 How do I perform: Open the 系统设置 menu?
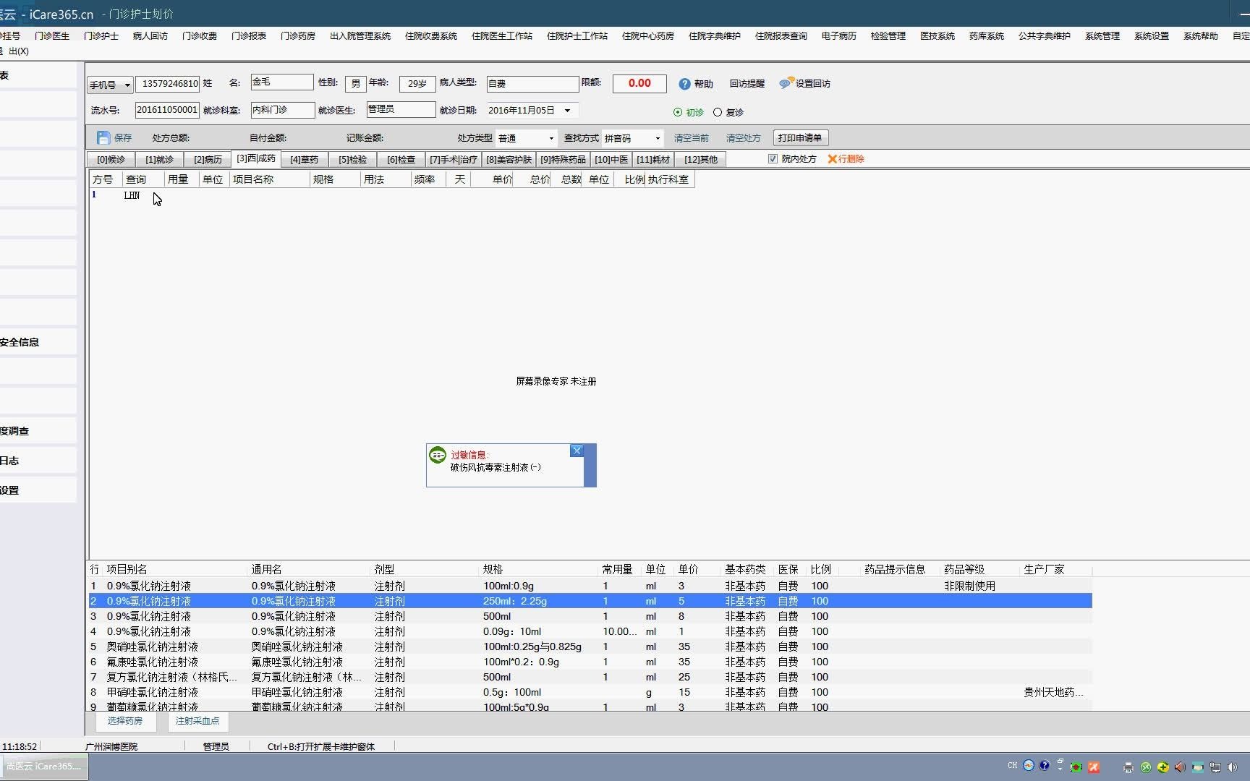pos(1152,36)
